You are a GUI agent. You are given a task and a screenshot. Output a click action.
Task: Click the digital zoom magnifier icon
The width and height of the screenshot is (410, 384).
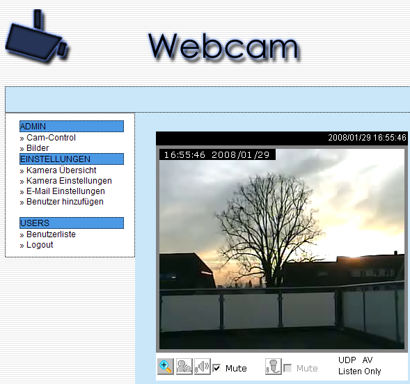pyautogui.click(x=166, y=367)
